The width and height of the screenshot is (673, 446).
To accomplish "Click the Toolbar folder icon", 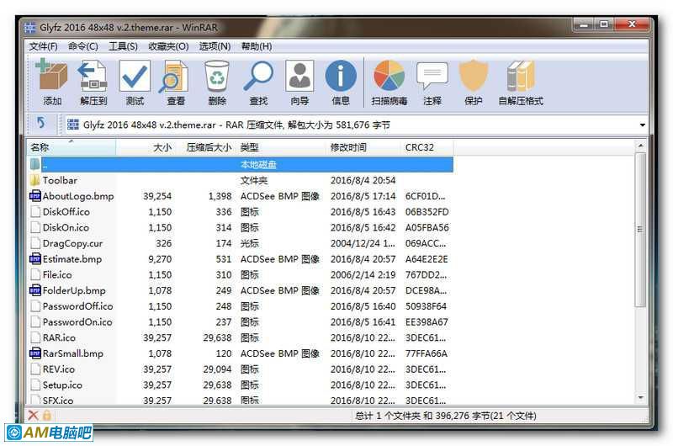I will pos(35,180).
